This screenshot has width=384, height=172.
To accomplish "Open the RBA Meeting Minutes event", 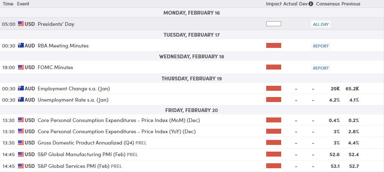I will (x=63, y=46).
